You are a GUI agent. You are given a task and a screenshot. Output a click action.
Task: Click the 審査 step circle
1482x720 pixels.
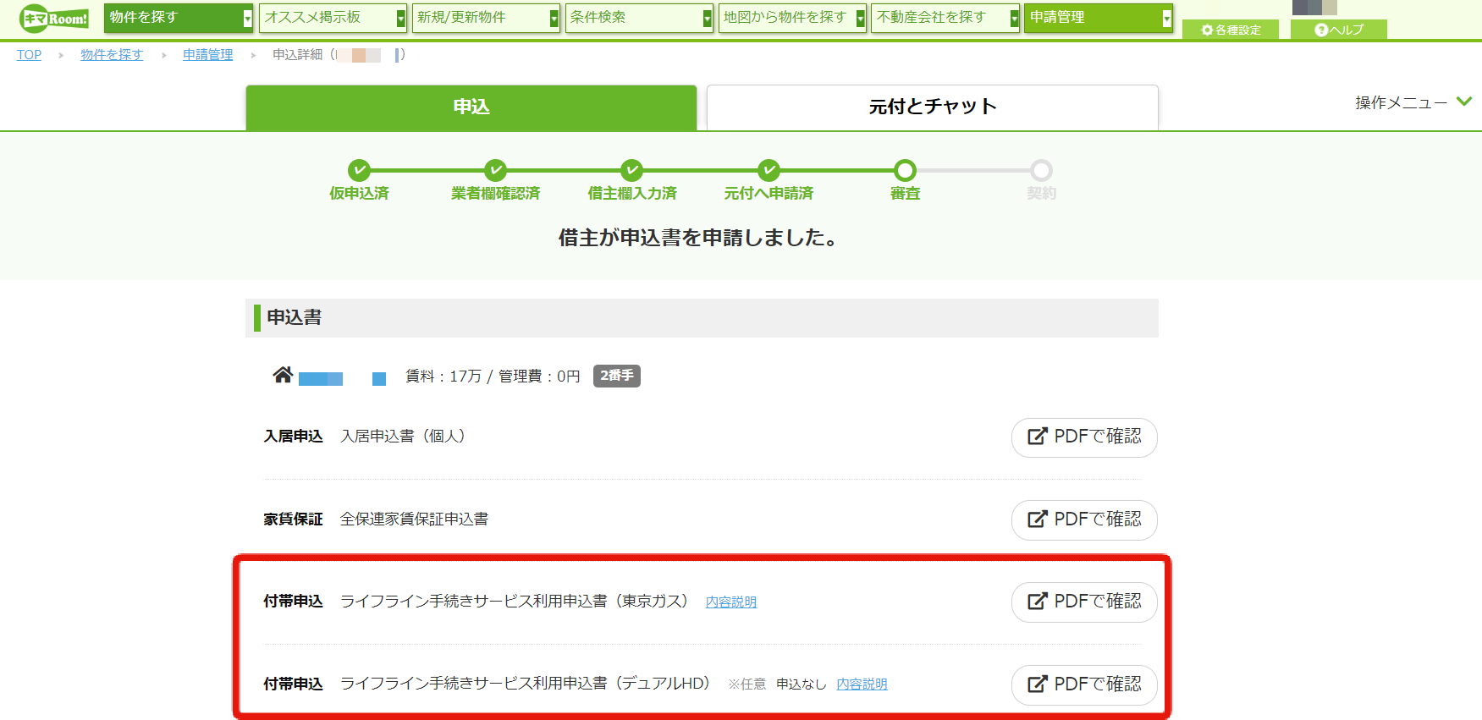coord(905,170)
